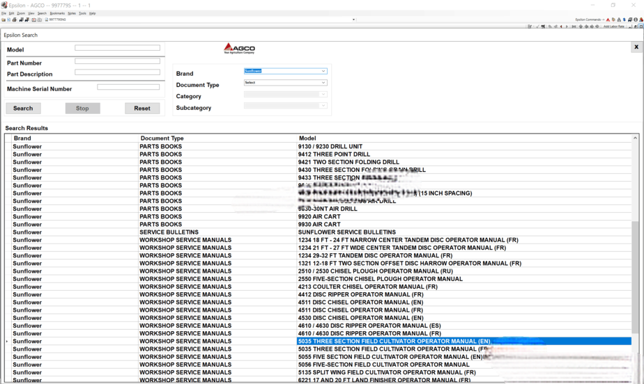
Task: Open the Bookmarks menu
Action: pos(57,13)
